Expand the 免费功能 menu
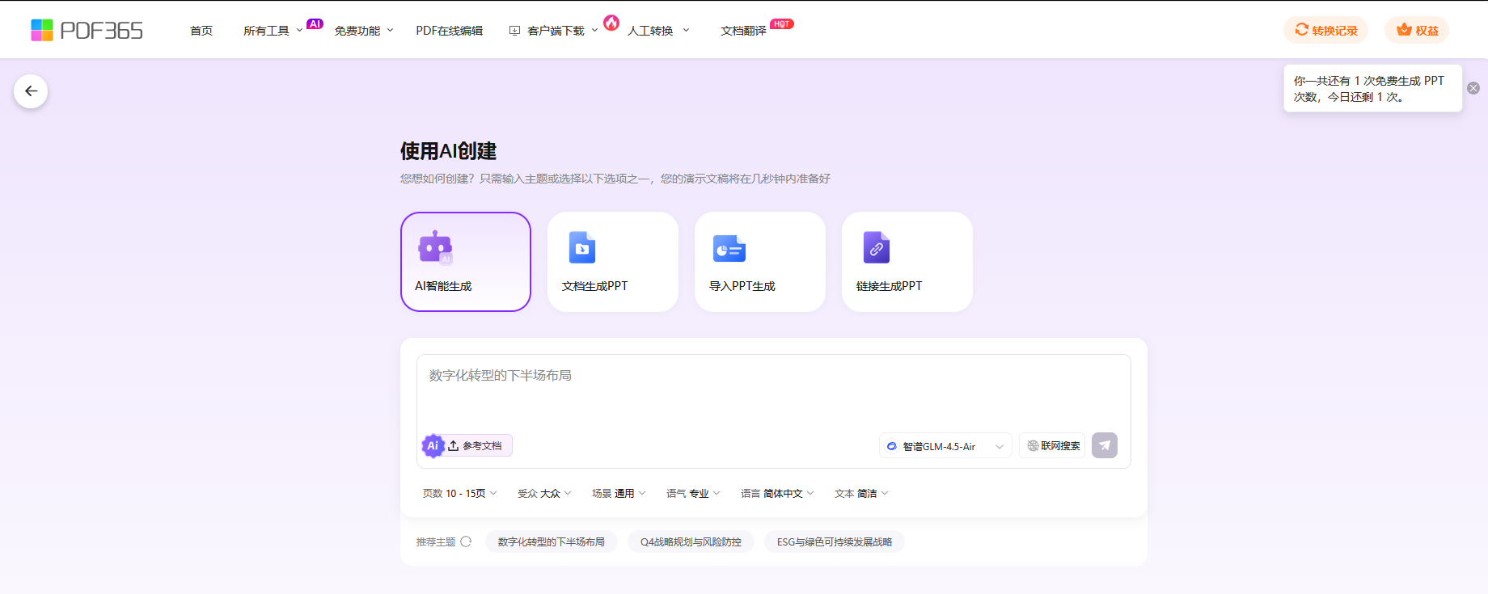The image size is (1488, 594). (364, 31)
